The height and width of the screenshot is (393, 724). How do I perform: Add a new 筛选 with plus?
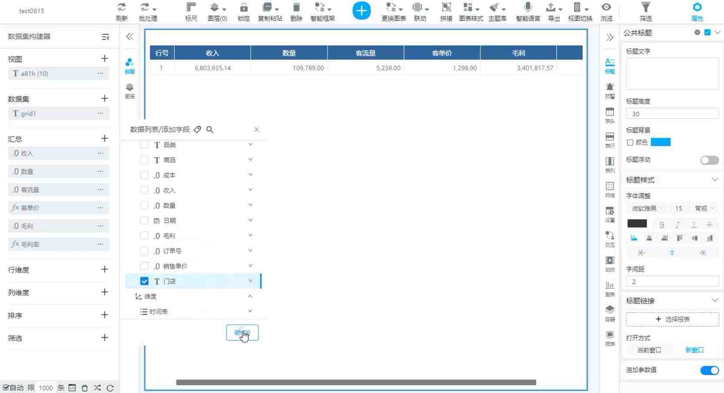pos(104,337)
